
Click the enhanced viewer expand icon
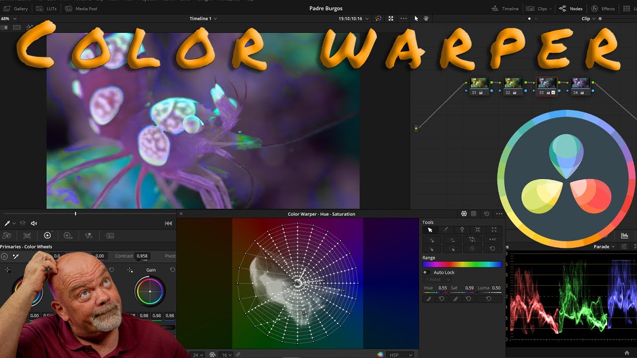tap(391, 18)
